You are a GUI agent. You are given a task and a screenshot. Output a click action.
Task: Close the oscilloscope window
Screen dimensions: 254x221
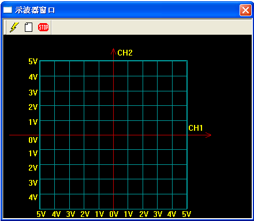[x=245, y=10]
